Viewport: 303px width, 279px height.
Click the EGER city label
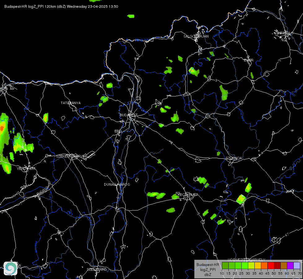pyautogui.click(x=249, y=60)
